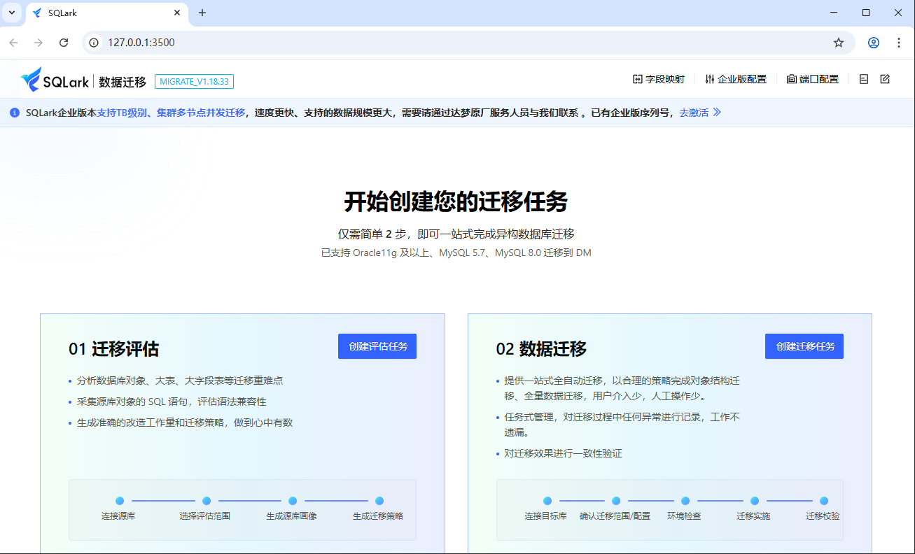Screen dimensions: 915x554
Task: Click the 连接目标库 step label
Action: (546, 516)
